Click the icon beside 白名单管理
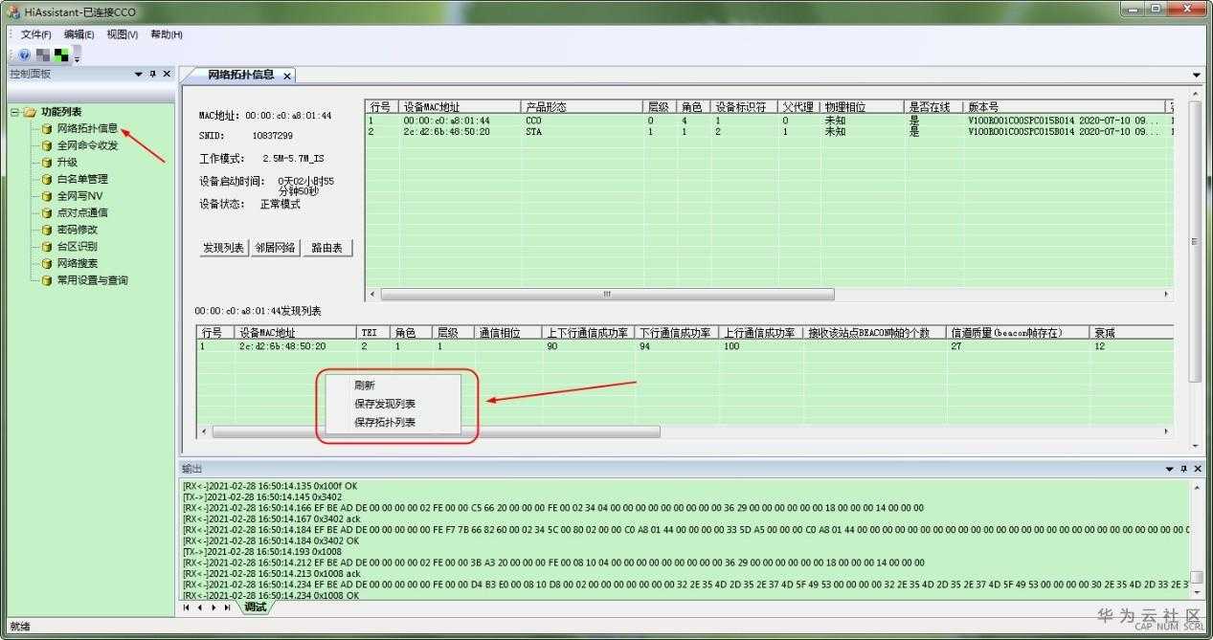 (x=47, y=179)
